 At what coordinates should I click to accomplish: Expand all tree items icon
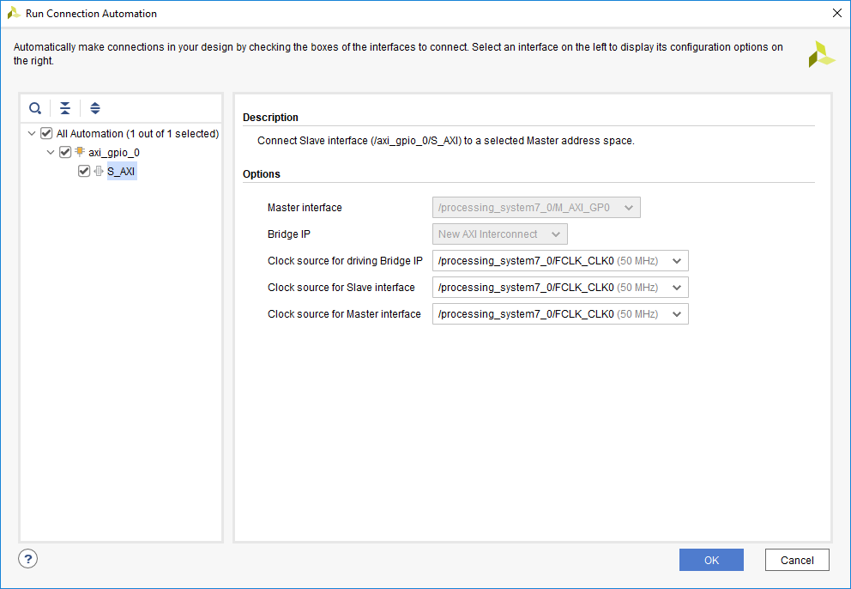[x=95, y=108]
